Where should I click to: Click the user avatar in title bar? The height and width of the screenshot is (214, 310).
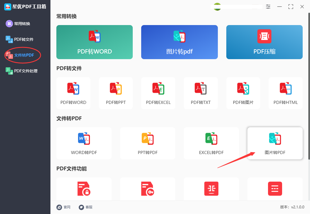(x=217, y=7)
